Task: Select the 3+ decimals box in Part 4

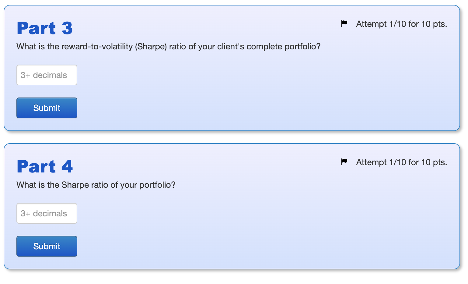Action: click(x=47, y=213)
